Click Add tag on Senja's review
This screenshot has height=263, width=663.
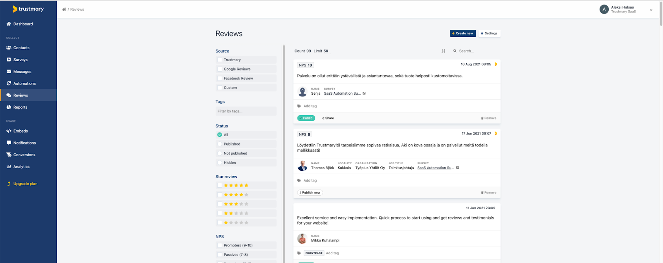pyautogui.click(x=310, y=106)
